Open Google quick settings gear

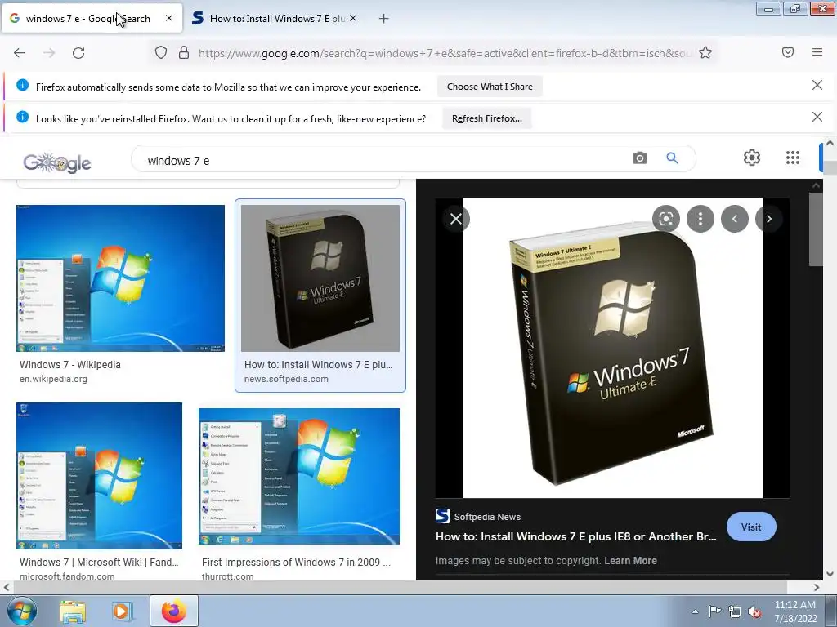pyautogui.click(x=752, y=158)
